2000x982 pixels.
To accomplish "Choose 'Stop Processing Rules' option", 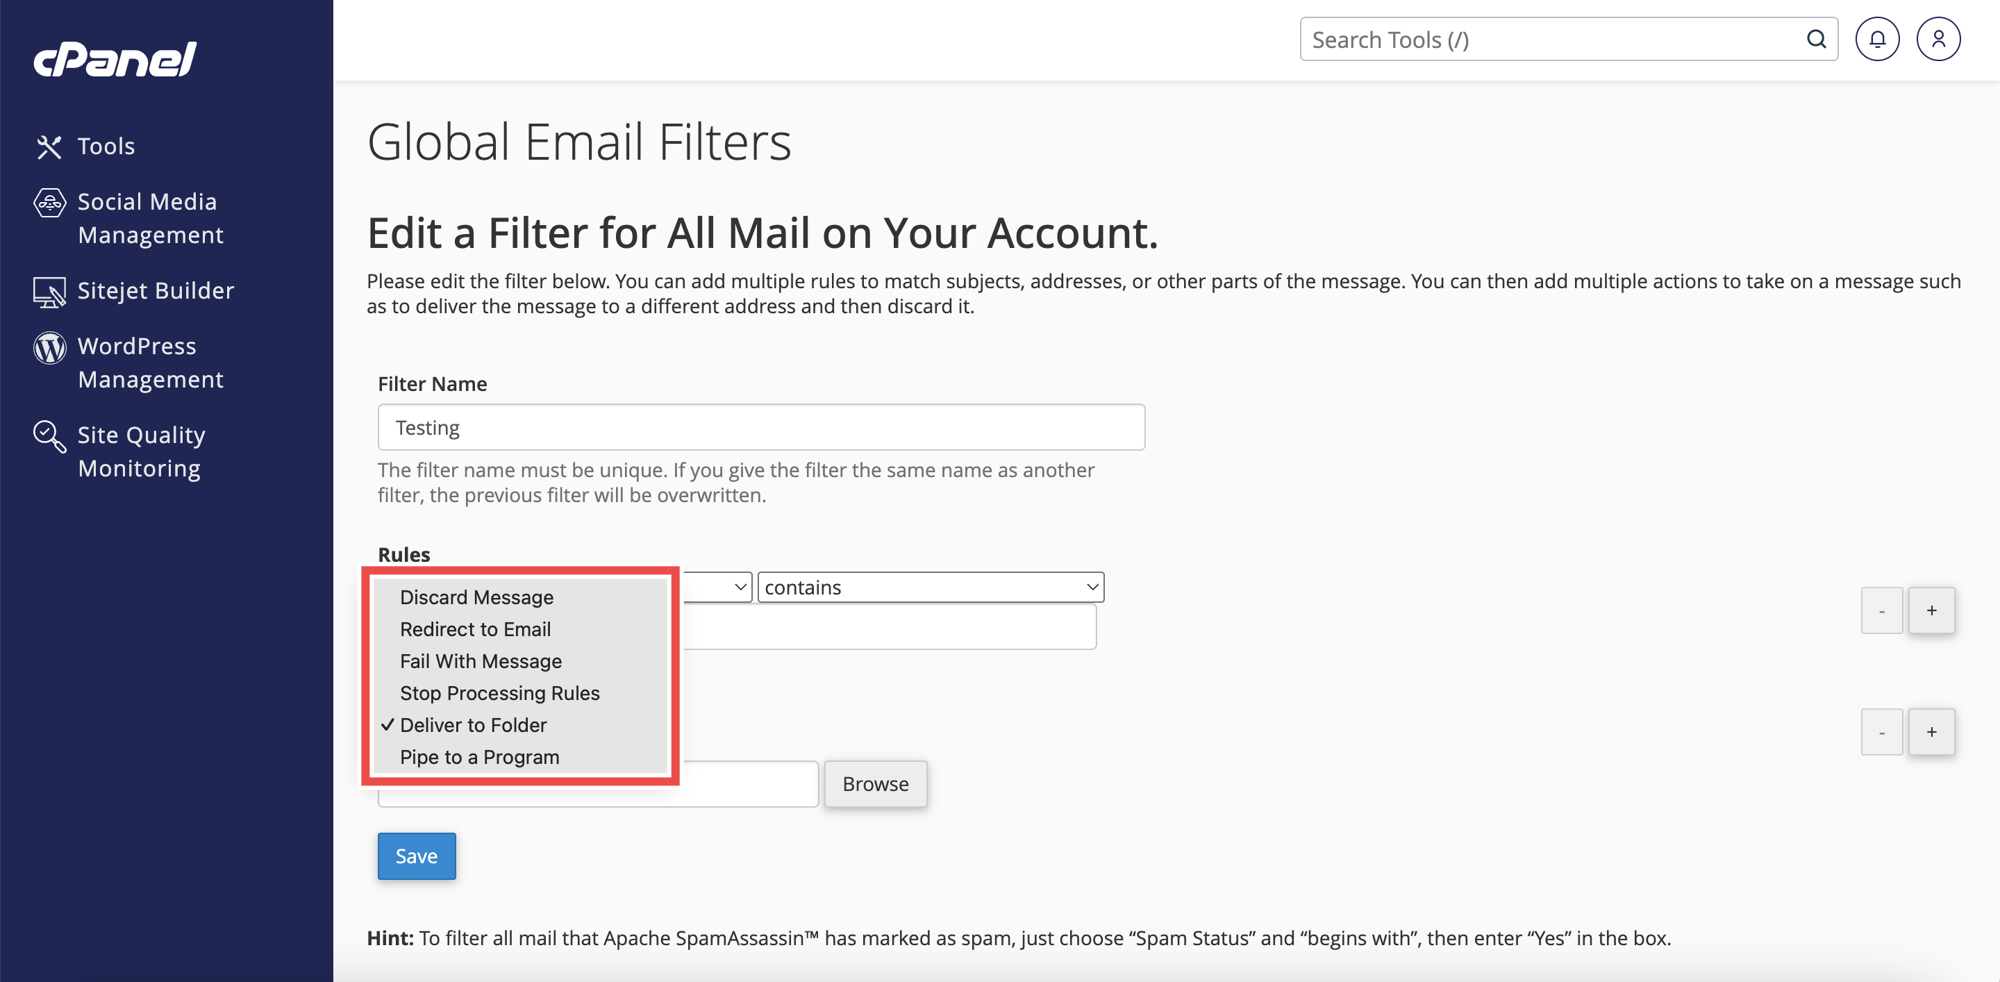I will pos(499,692).
